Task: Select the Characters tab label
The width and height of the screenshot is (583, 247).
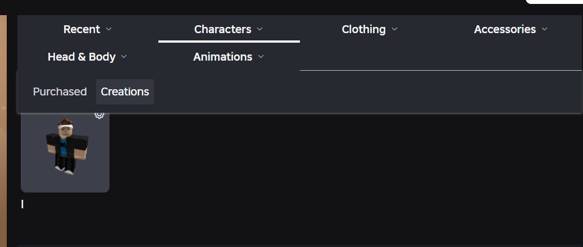Action: [222, 29]
